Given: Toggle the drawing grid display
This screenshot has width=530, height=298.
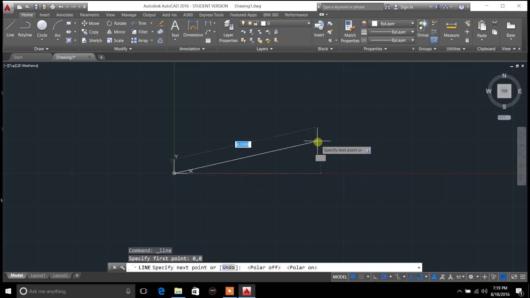Looking at the screenshot, I should pos(353,277).
